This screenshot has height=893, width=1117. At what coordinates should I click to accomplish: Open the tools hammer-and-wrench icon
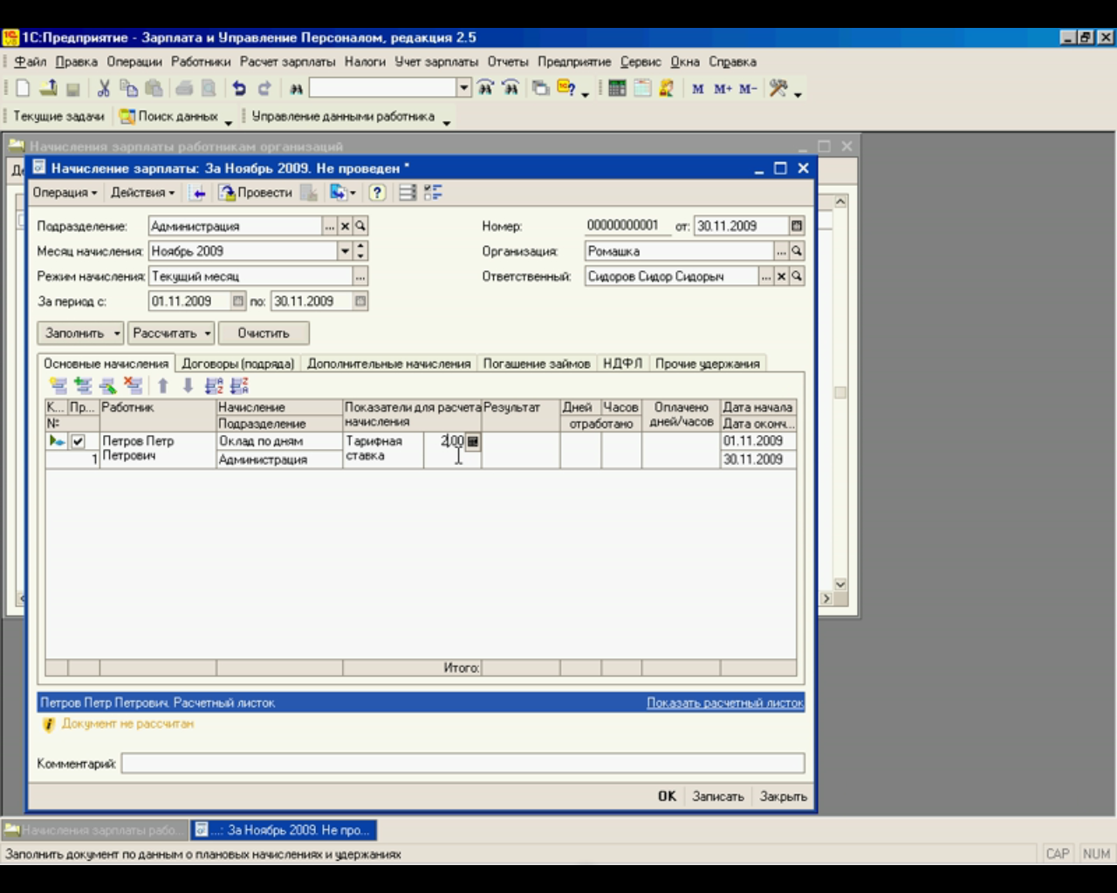(778, 88)
